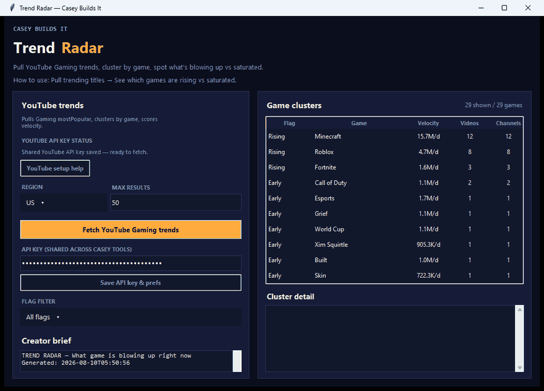The width and height of the screenshot is (544, 391).
Task: Select the Roblox row
Action: [394, 152]
